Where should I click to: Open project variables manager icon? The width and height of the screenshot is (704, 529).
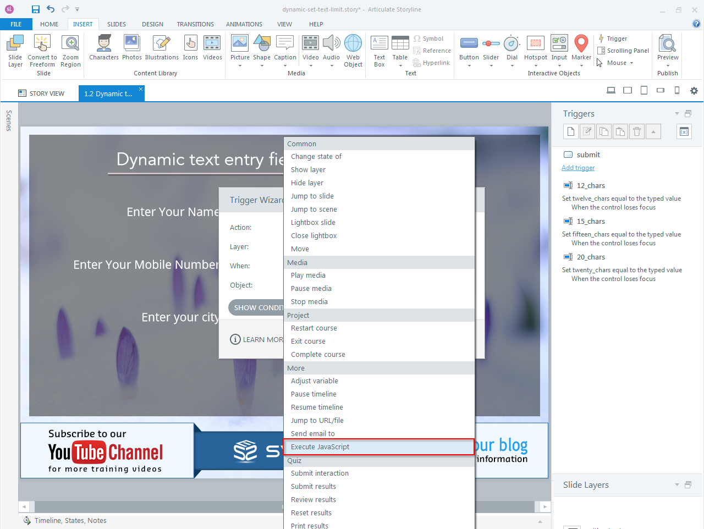click(x=684, y=131)
